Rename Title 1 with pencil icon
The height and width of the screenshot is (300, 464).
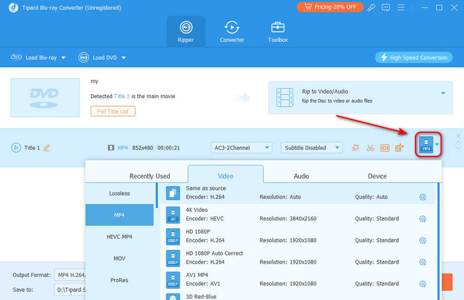[47, 147]
